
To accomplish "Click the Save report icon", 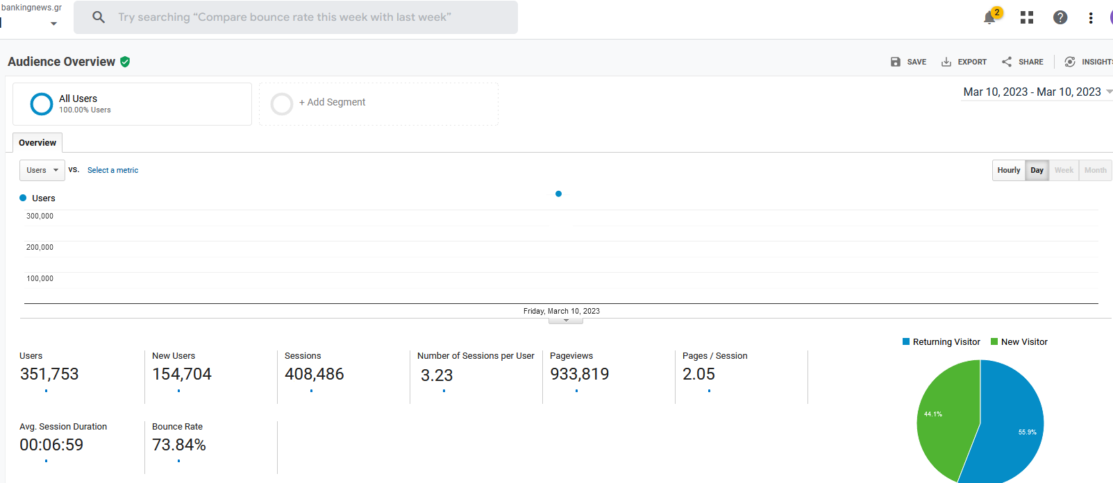I will 896,62.
